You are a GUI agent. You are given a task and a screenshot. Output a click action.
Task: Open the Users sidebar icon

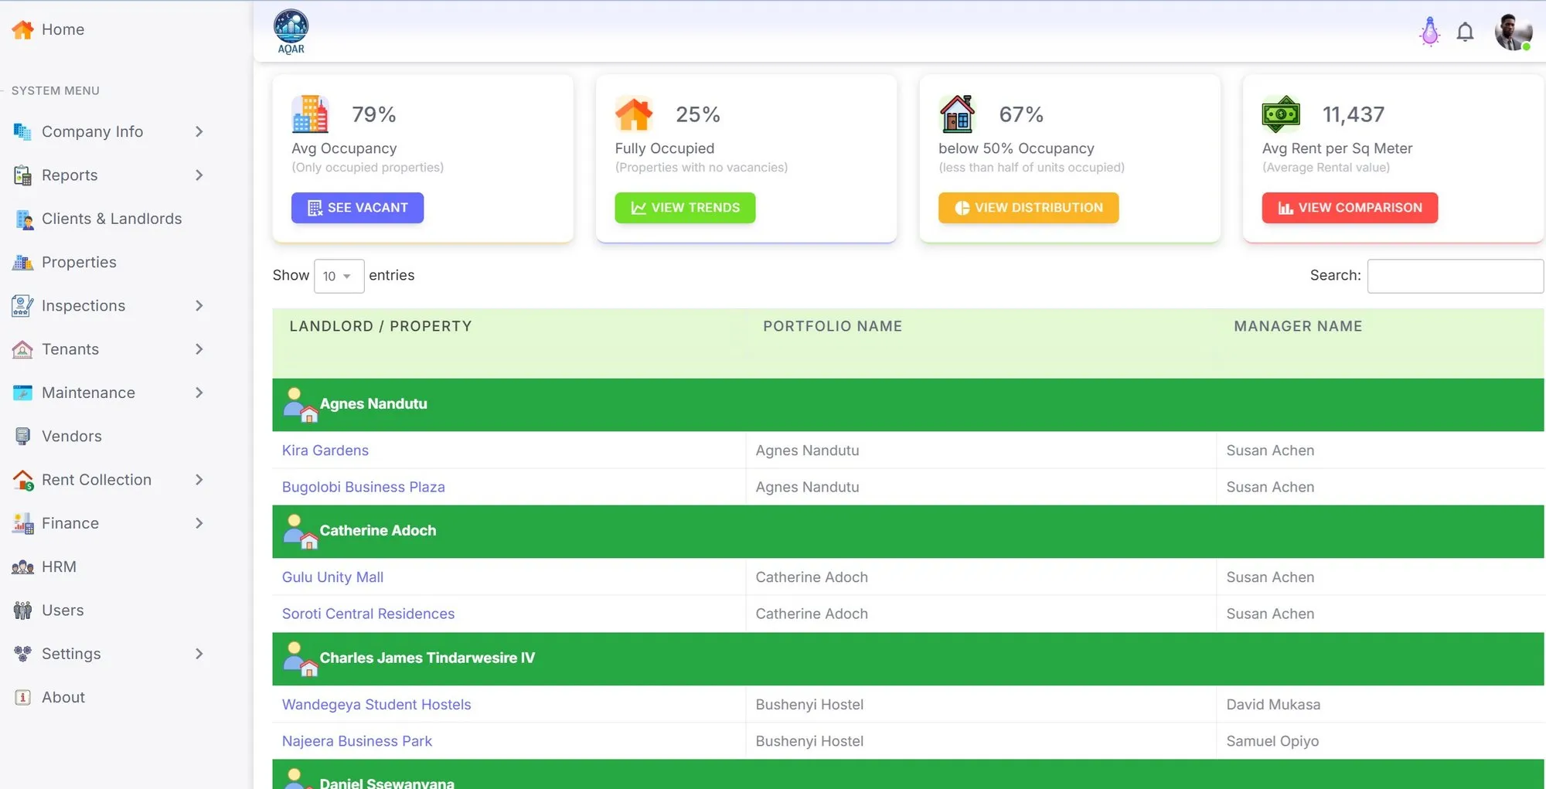[x=22, y=610]
